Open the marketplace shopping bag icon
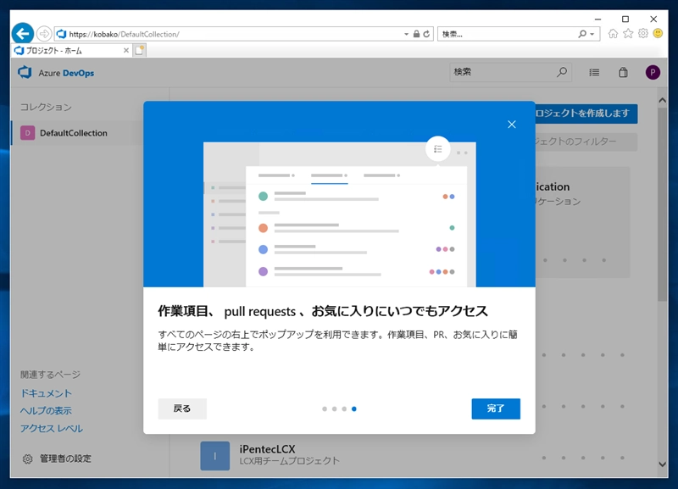The image size is (678, 489). (623, 72)
